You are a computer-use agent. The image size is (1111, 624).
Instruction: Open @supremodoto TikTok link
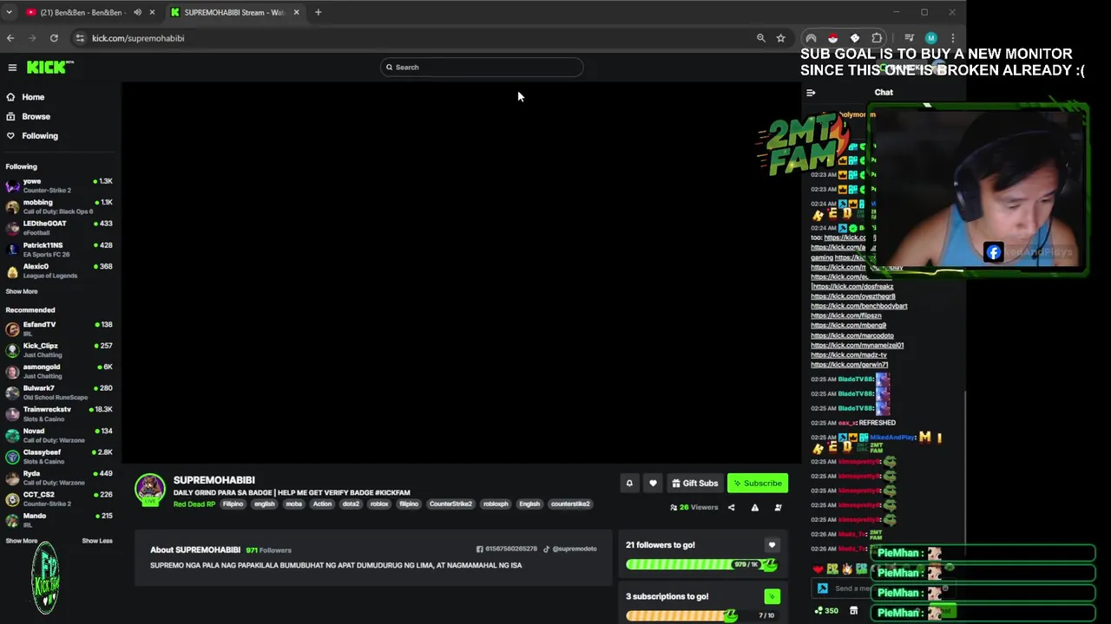click(570, 549)
